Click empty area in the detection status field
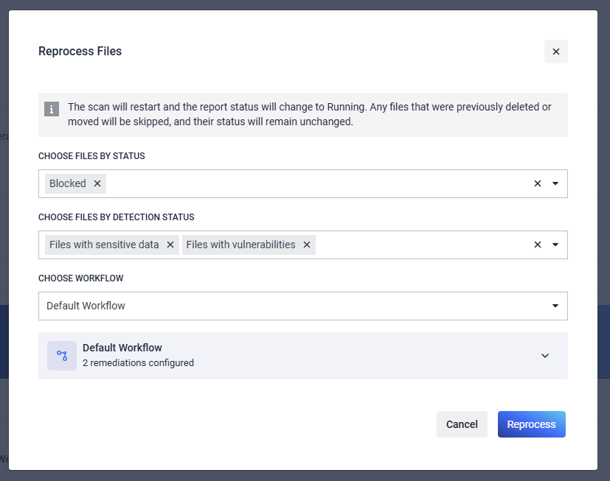 pyautogui.click(x=420, y=245)
